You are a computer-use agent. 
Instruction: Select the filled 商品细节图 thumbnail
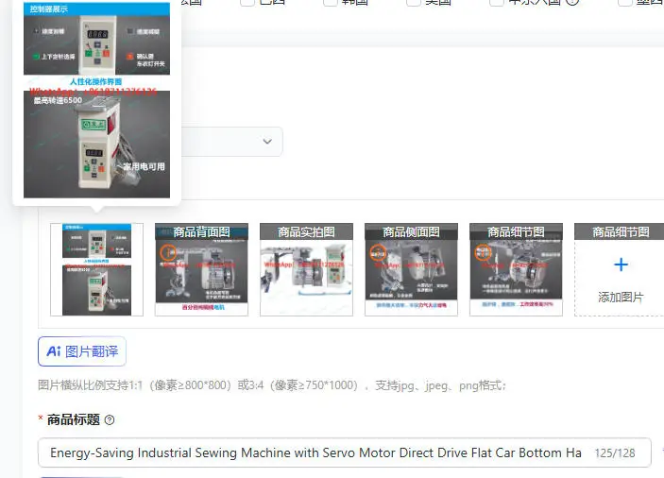517,269
